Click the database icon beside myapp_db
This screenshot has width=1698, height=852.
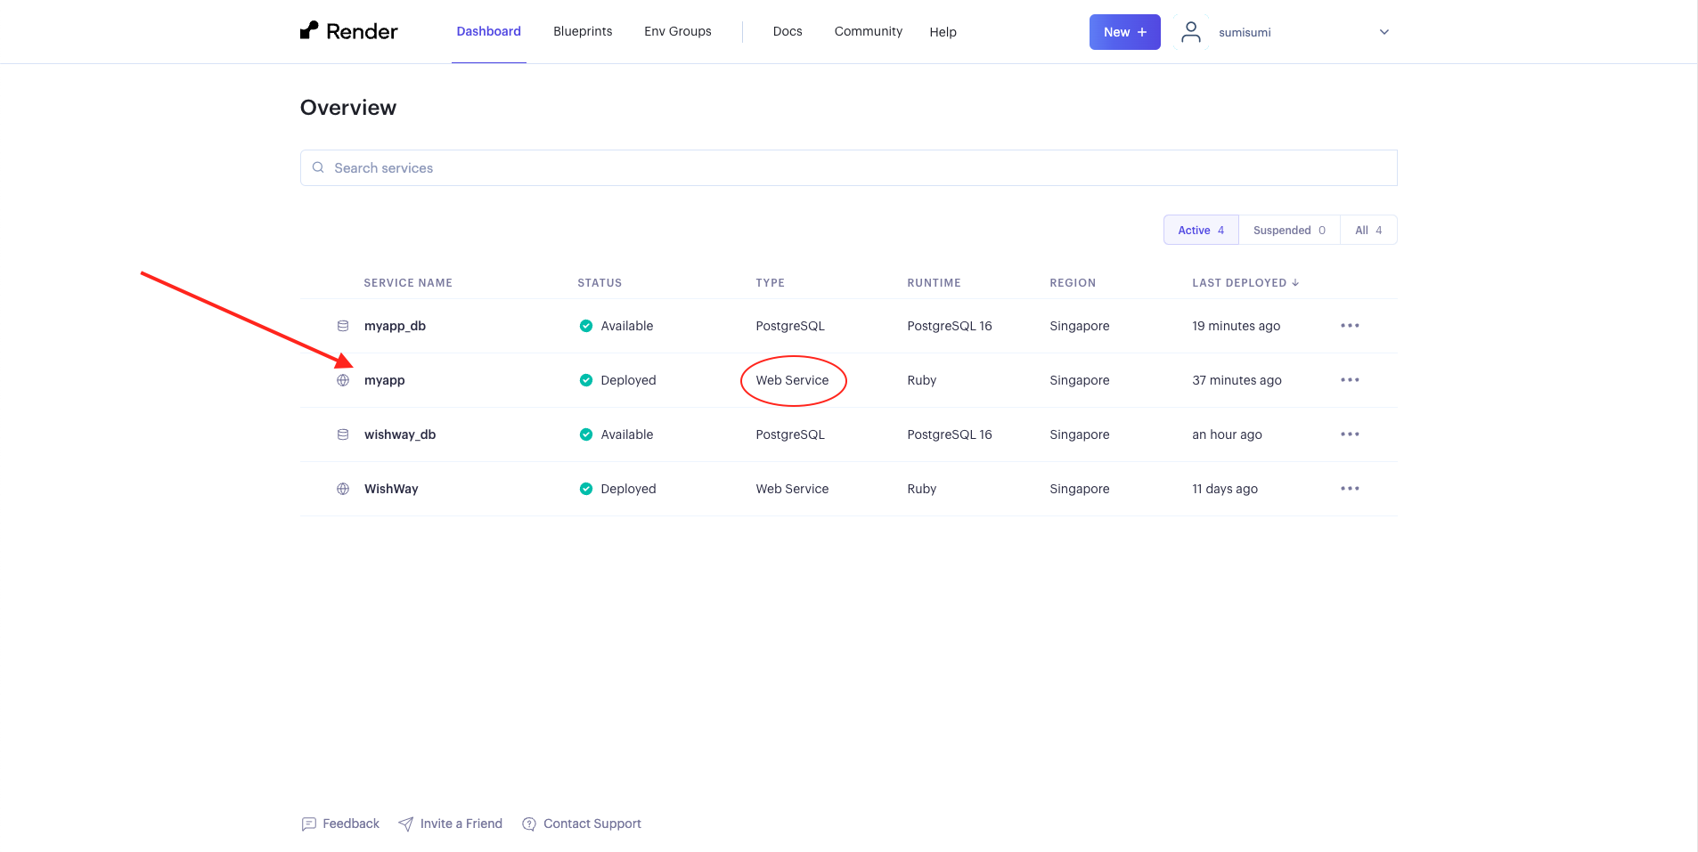[x=343, y=326]
